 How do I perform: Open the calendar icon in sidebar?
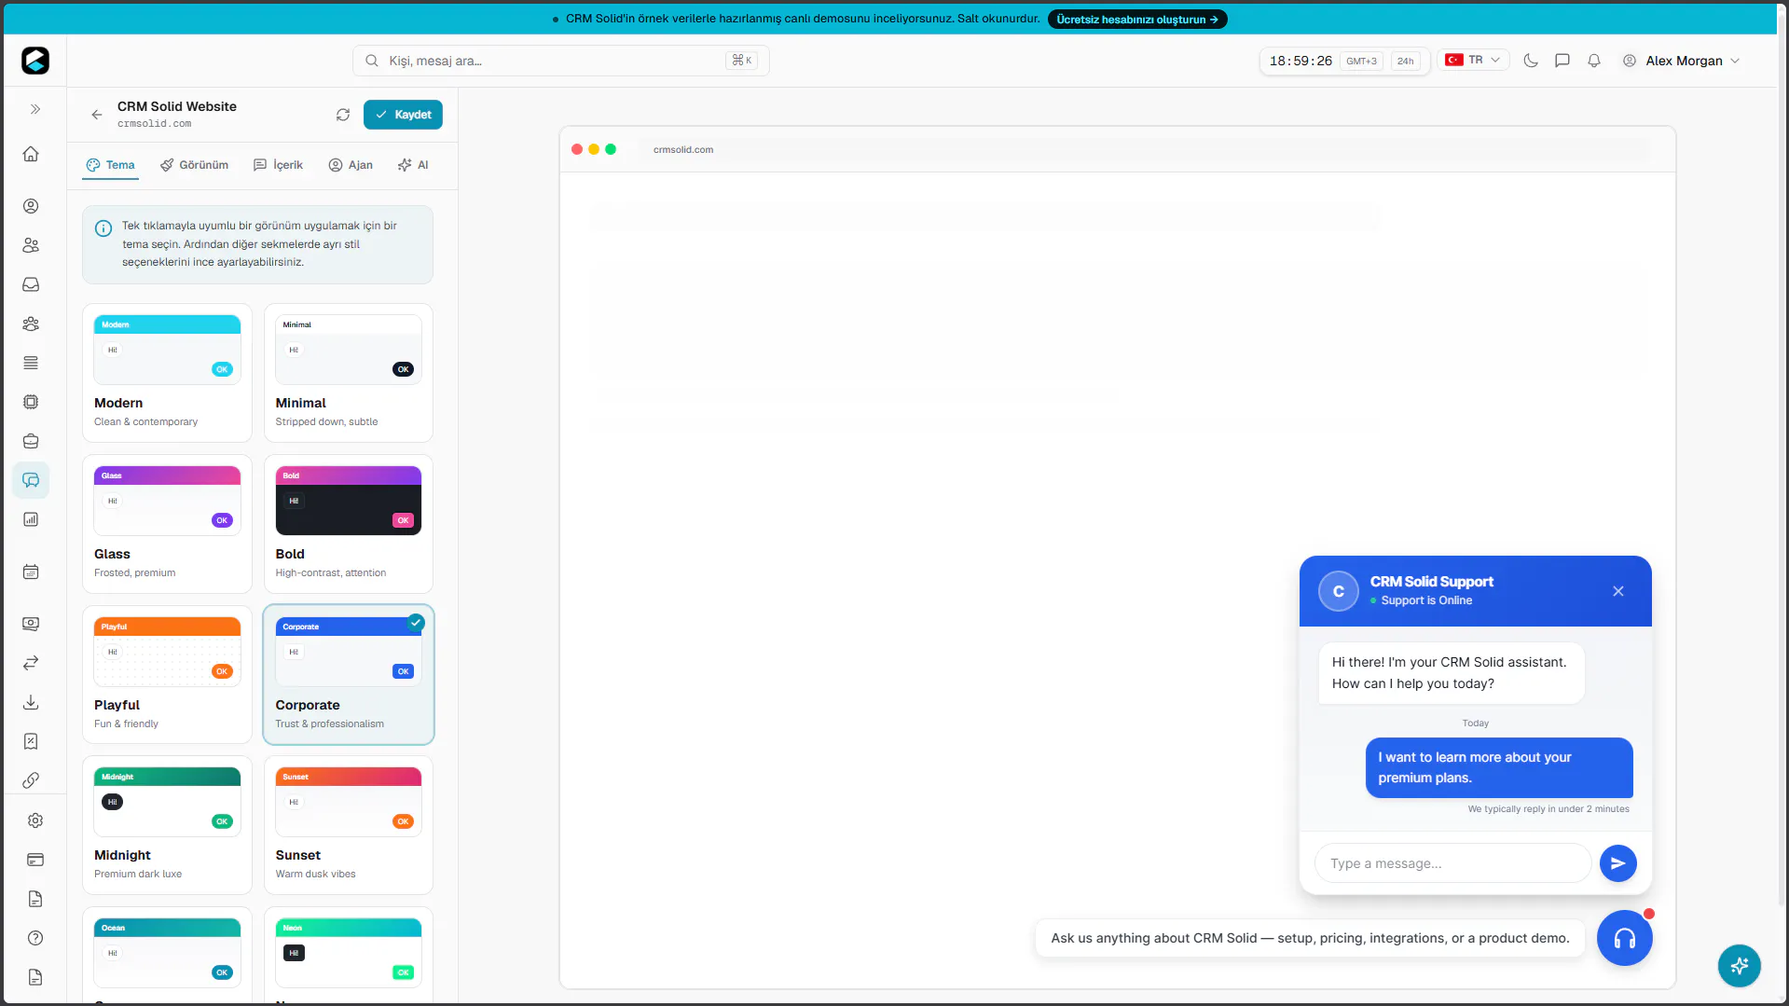31,572
